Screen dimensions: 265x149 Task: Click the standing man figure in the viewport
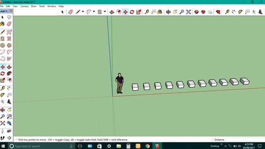tap(120, 83)
